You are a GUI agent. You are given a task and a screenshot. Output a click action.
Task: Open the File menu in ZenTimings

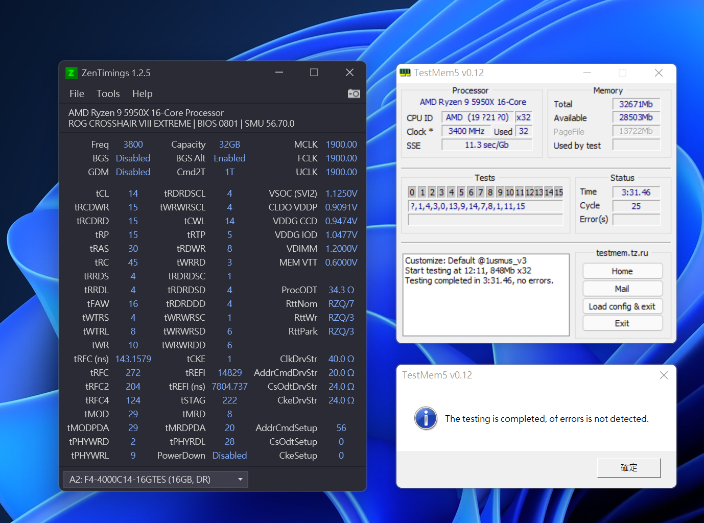pos(76,93)
